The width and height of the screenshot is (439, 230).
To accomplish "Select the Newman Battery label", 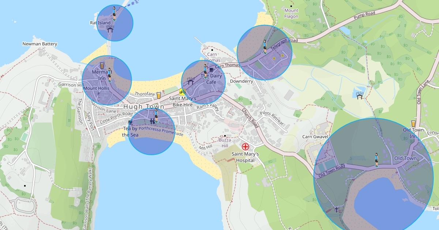I will point(40,44).
